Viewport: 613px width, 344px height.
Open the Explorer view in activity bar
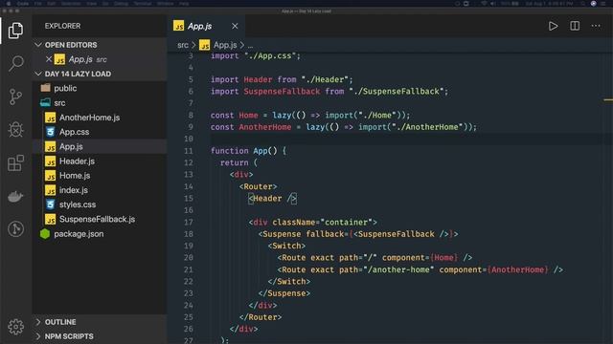tap(15, 31)
